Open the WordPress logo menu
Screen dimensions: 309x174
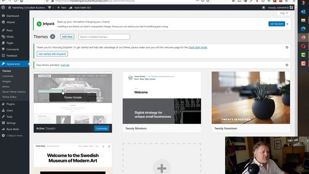3,8
